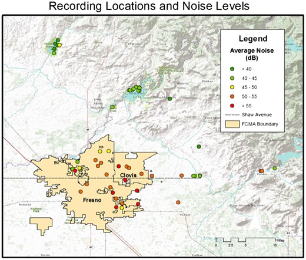Click the Highway 41 shield north of Fresno
This screenshot has width=306, height=260.
click(87, 130)
